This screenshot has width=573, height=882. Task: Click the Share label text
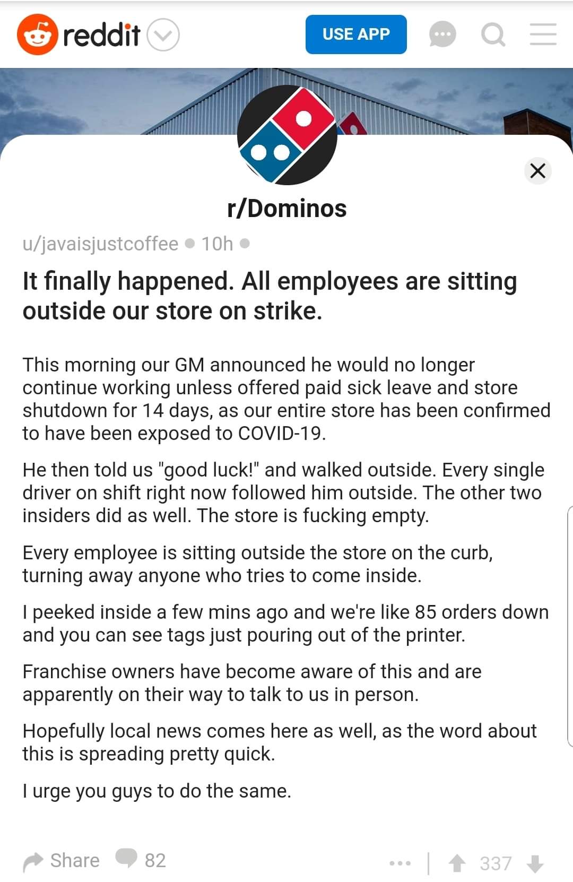75,860
